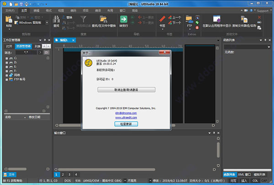The image size is (274, 185).
Task: Click the 筛选 filter input field
Action: tap(26, 52)
